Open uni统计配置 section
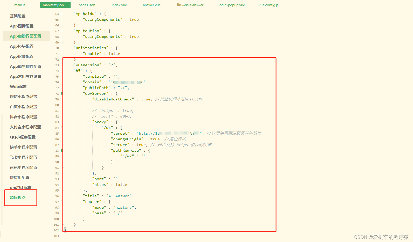 [x=21, y=187]
